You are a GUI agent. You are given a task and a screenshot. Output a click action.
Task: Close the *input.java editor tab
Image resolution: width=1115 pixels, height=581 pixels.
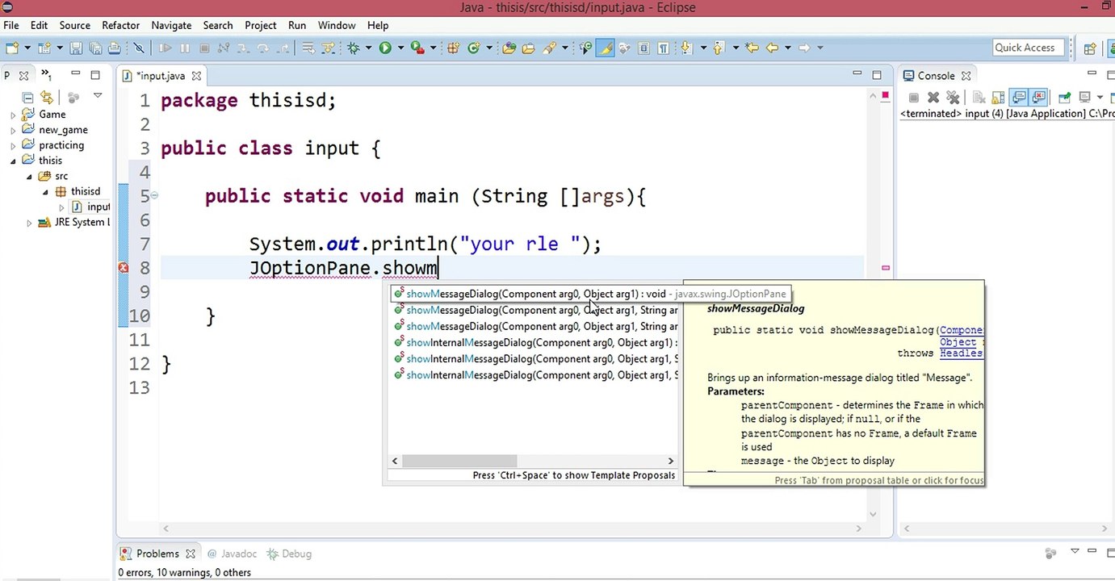click(x=196, y=76)
